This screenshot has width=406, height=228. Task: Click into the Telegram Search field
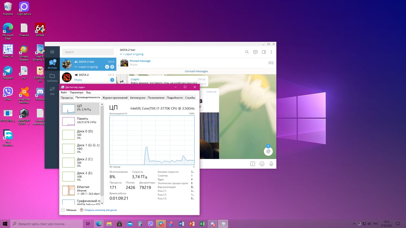(88, 52)
